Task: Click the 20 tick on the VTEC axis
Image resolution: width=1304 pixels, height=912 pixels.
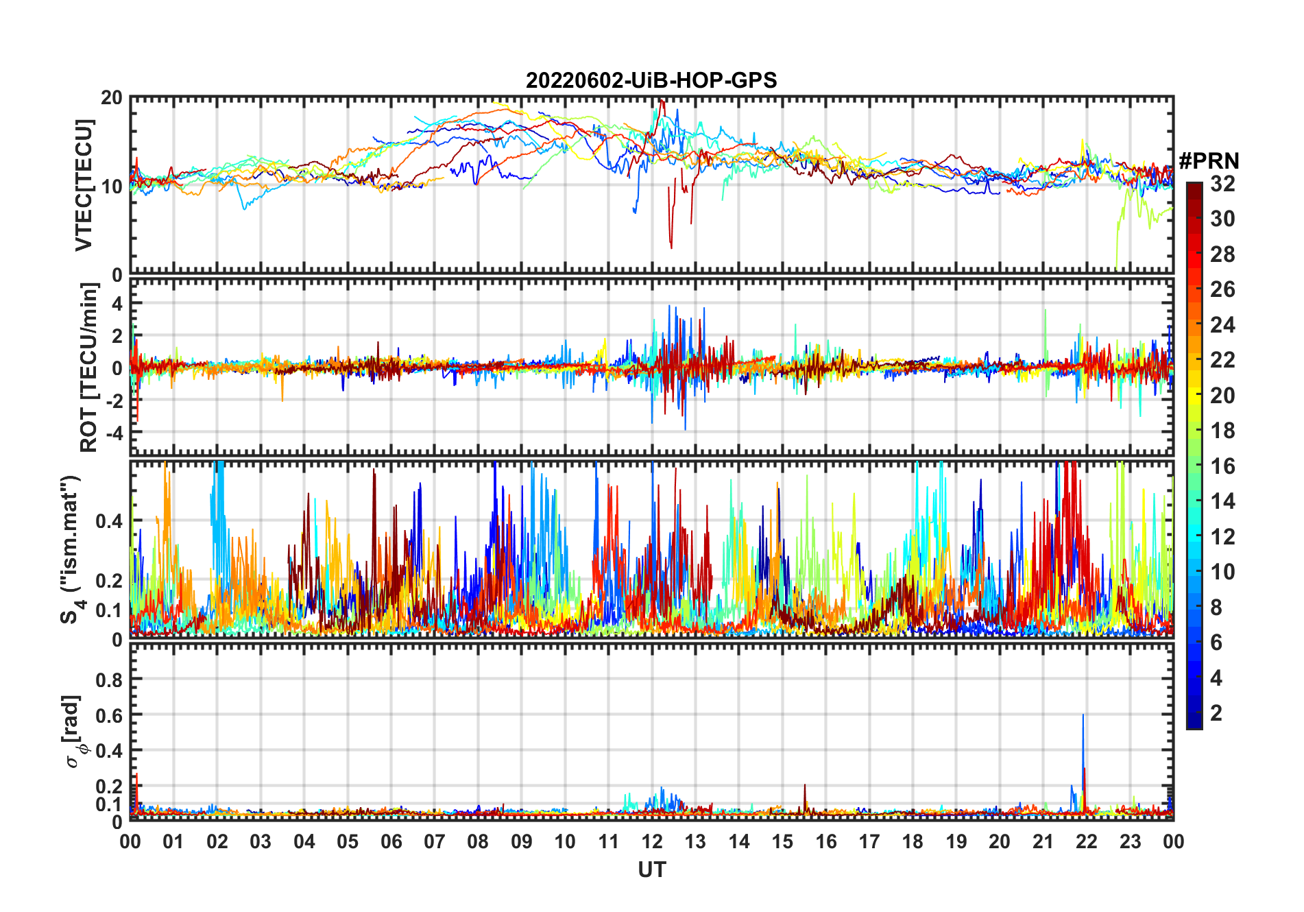Action: click(112, 98)
